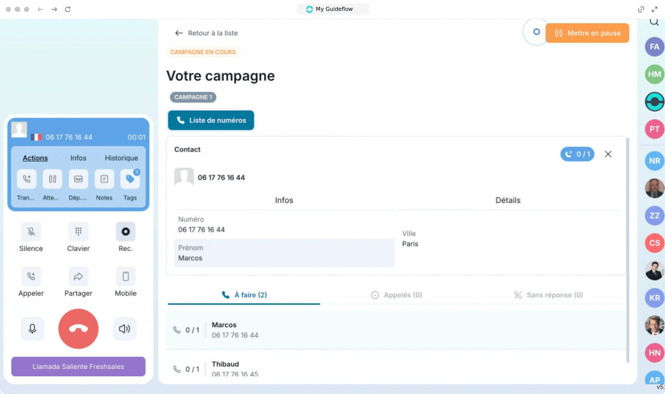The height and width of the screenshot is (394, 665).
Task: Toggle call recording with the Rec. button
Action: 126,232
